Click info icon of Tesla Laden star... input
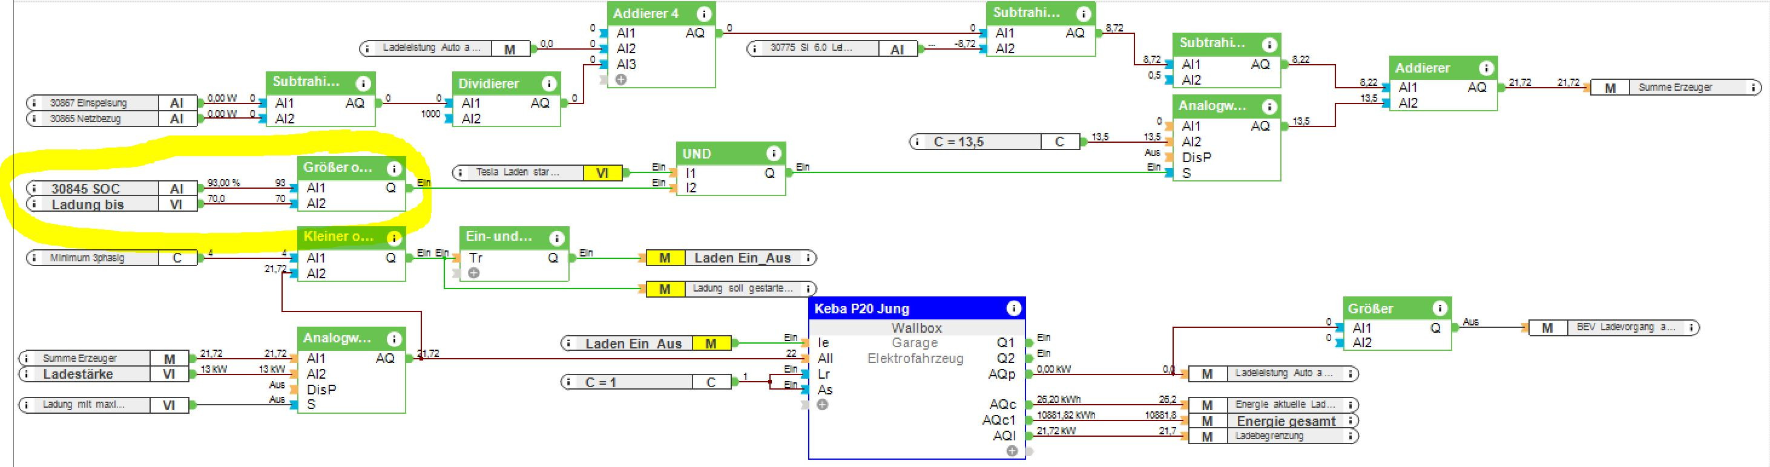This screenshot has width=1770, height=467. click(x=461, y=172)
